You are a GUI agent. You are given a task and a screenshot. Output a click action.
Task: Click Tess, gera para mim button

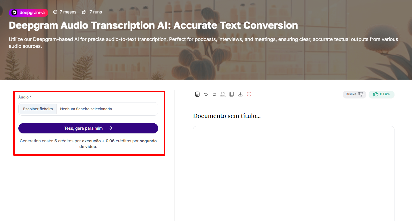tap(88, 128)
